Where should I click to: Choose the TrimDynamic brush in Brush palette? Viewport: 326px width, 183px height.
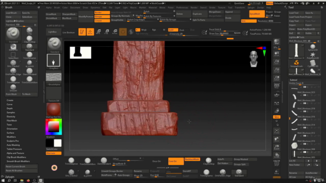[30, 55]
